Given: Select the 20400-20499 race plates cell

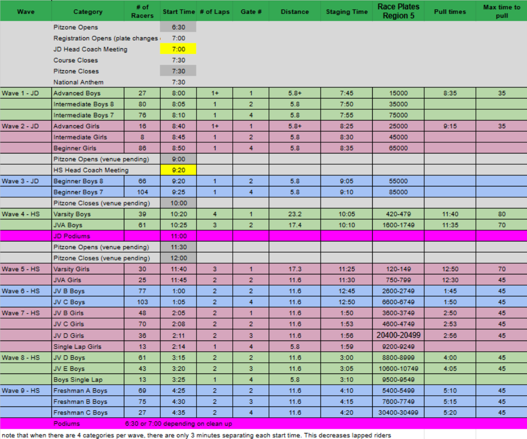Looking at the screenshot, I should click(398, 335).
